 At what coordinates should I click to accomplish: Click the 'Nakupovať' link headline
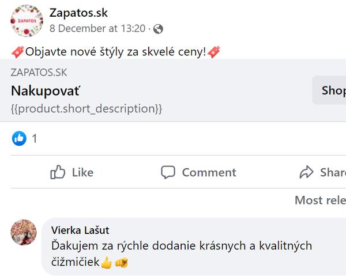(x=46, y=91)
